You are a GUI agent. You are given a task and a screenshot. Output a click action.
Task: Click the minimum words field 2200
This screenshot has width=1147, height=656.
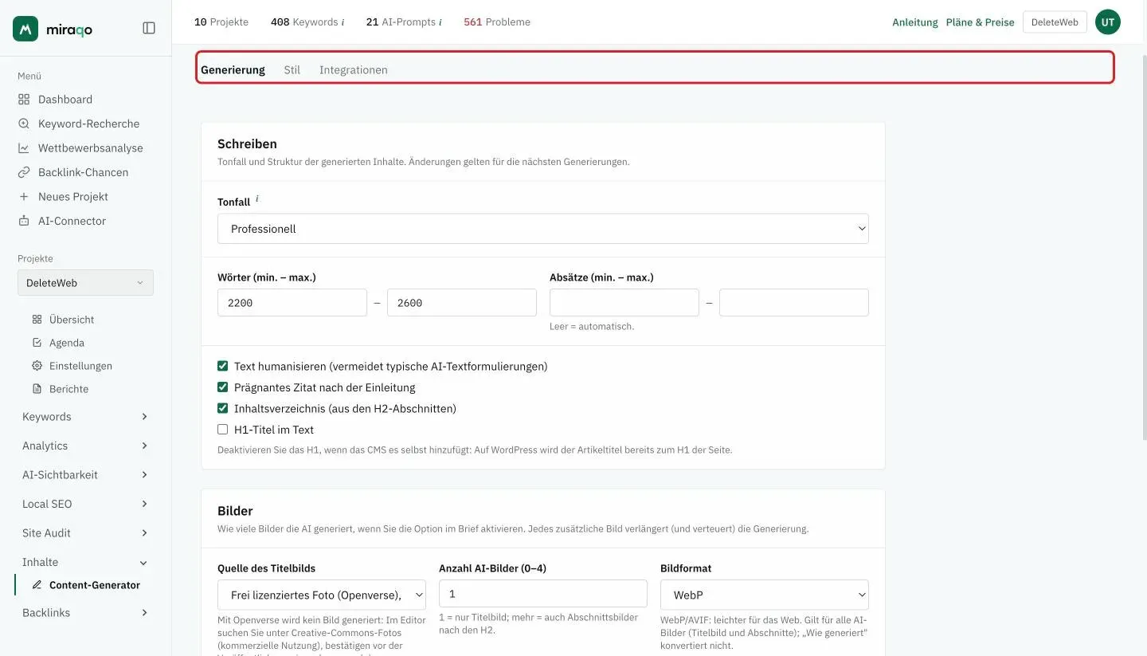tap(292, 303)
